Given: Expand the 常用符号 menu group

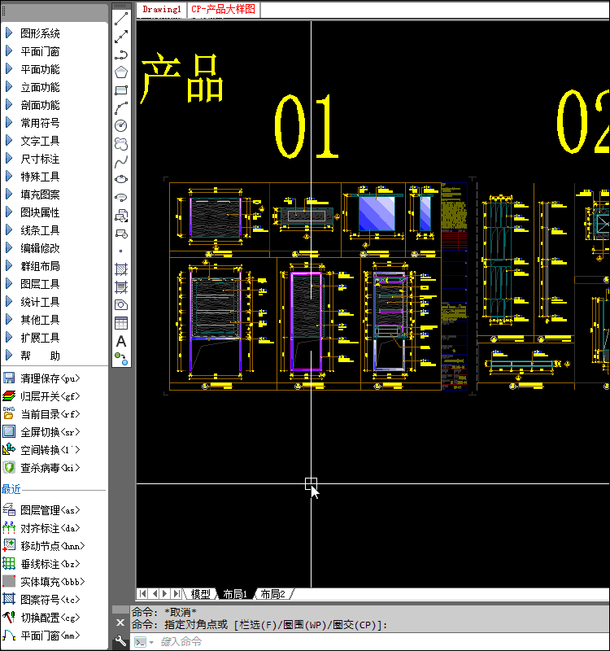Looking at the screenshot, I should 33,123.
